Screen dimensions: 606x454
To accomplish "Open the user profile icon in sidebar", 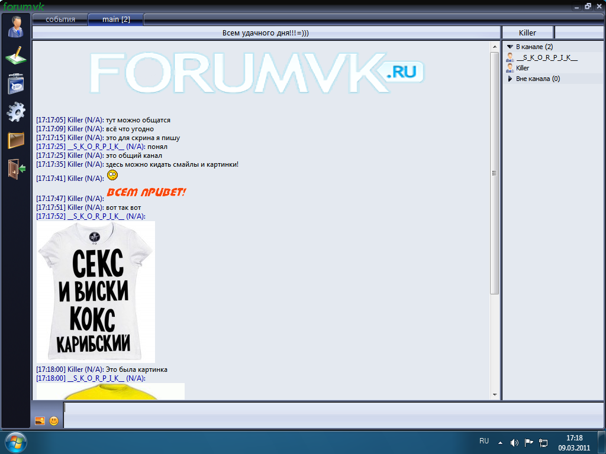I will click(x=16, y=27).
